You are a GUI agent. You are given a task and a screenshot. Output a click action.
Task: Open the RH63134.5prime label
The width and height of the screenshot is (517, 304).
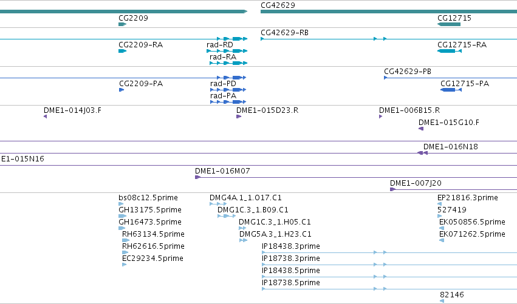[x=153, y=234]
